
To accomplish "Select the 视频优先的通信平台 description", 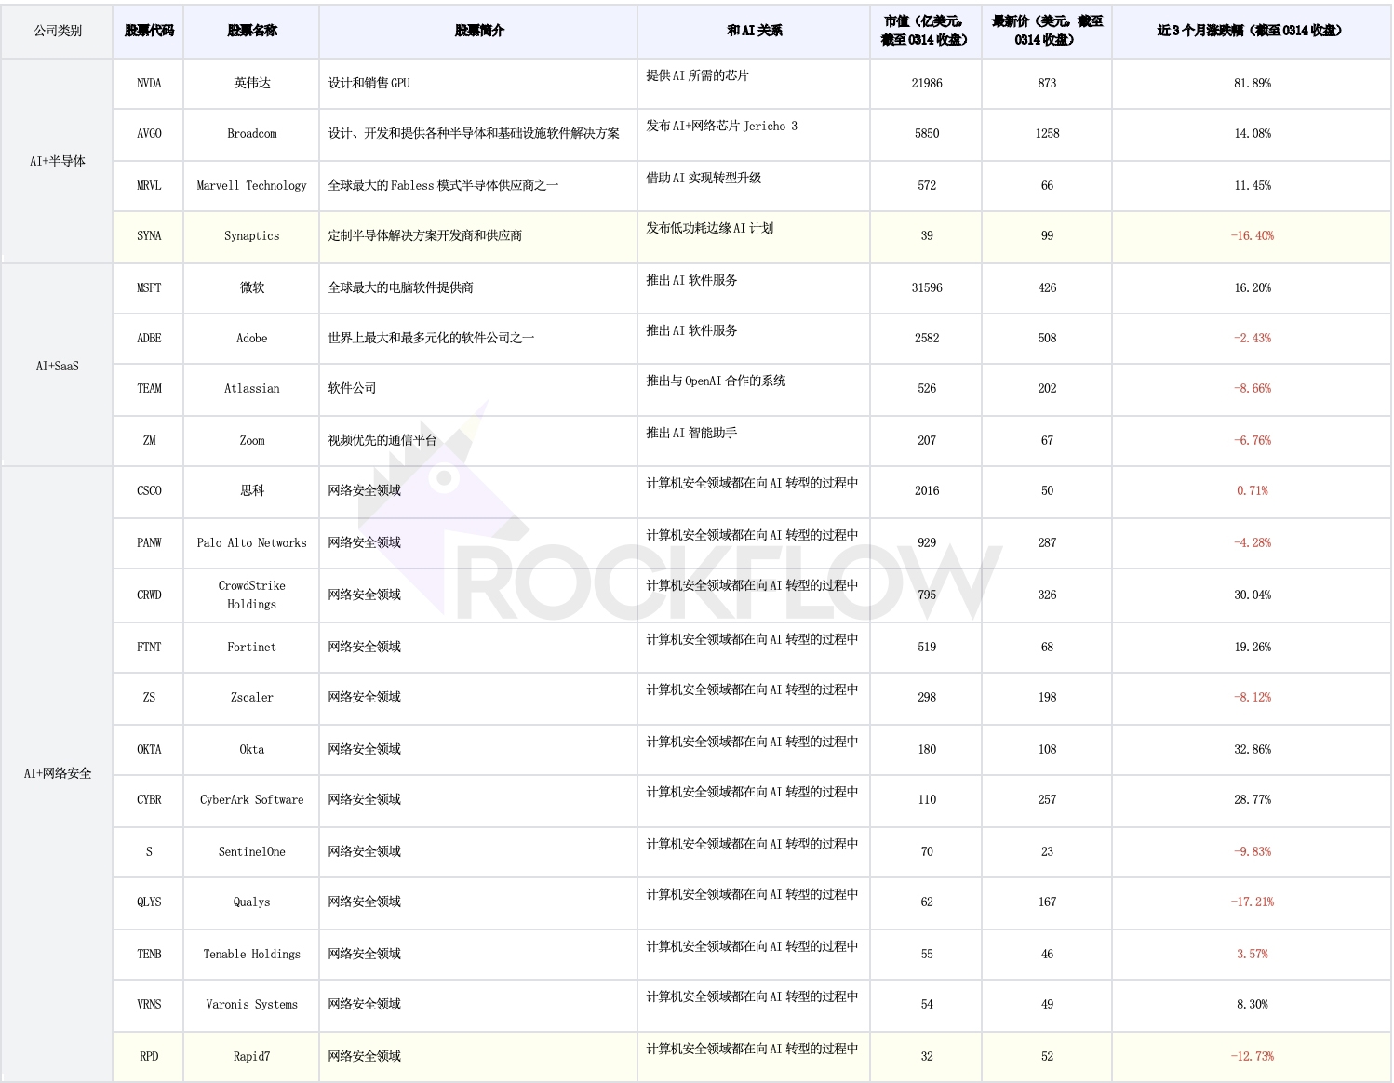I will click(382, 440).
